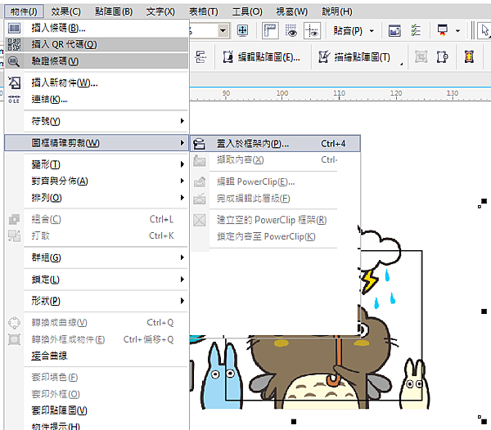Click the orange bitmap frame toolbar icon
Screen dimensions: 491x430
point(469,57)
